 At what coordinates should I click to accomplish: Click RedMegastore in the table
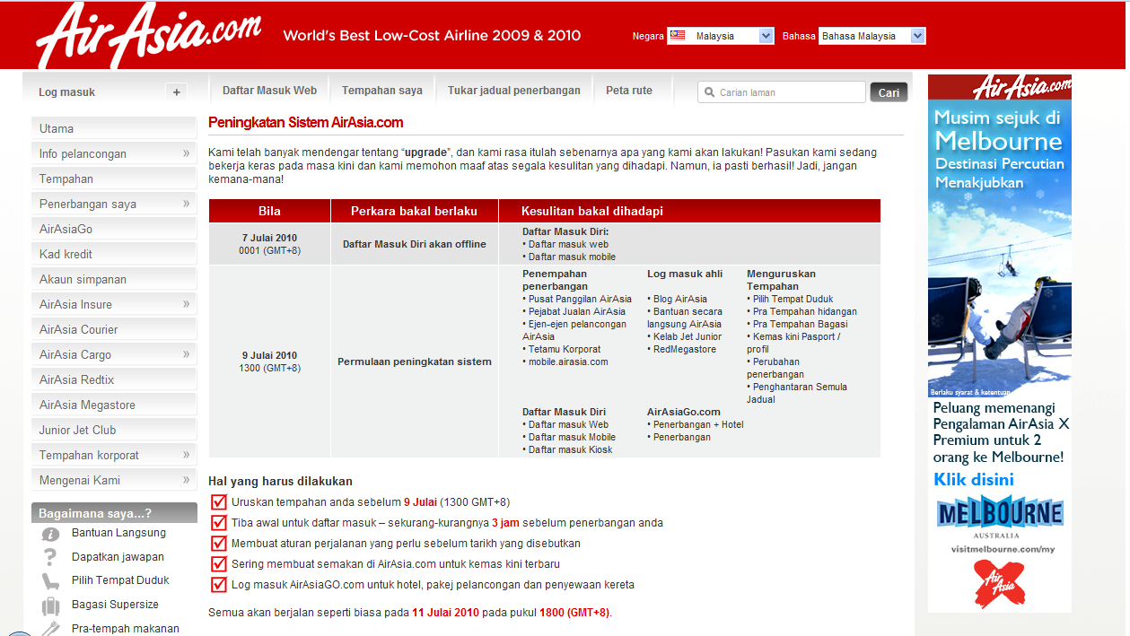pos(685,349)
